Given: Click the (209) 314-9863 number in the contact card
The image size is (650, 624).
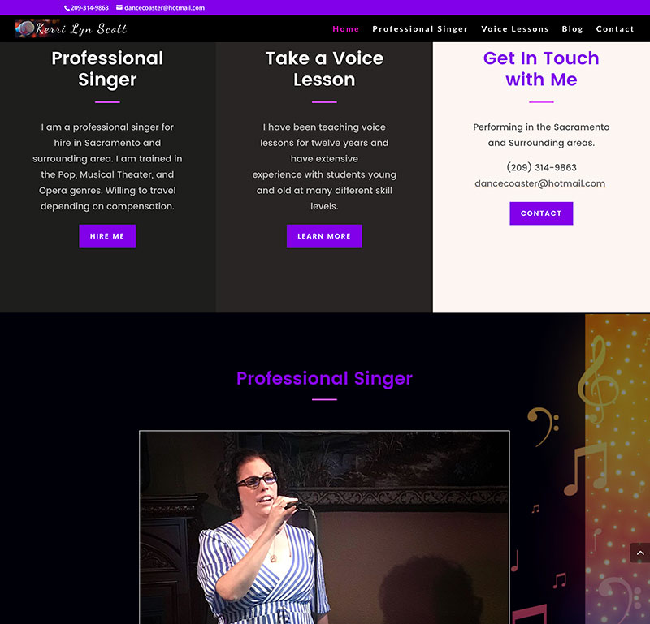Looking at the screenshot, I should click(x=541, y=167).
